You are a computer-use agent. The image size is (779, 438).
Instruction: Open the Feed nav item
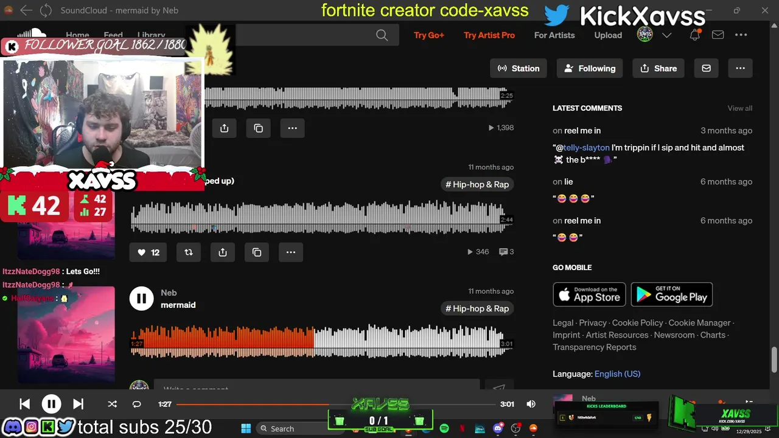pos(113,35)
